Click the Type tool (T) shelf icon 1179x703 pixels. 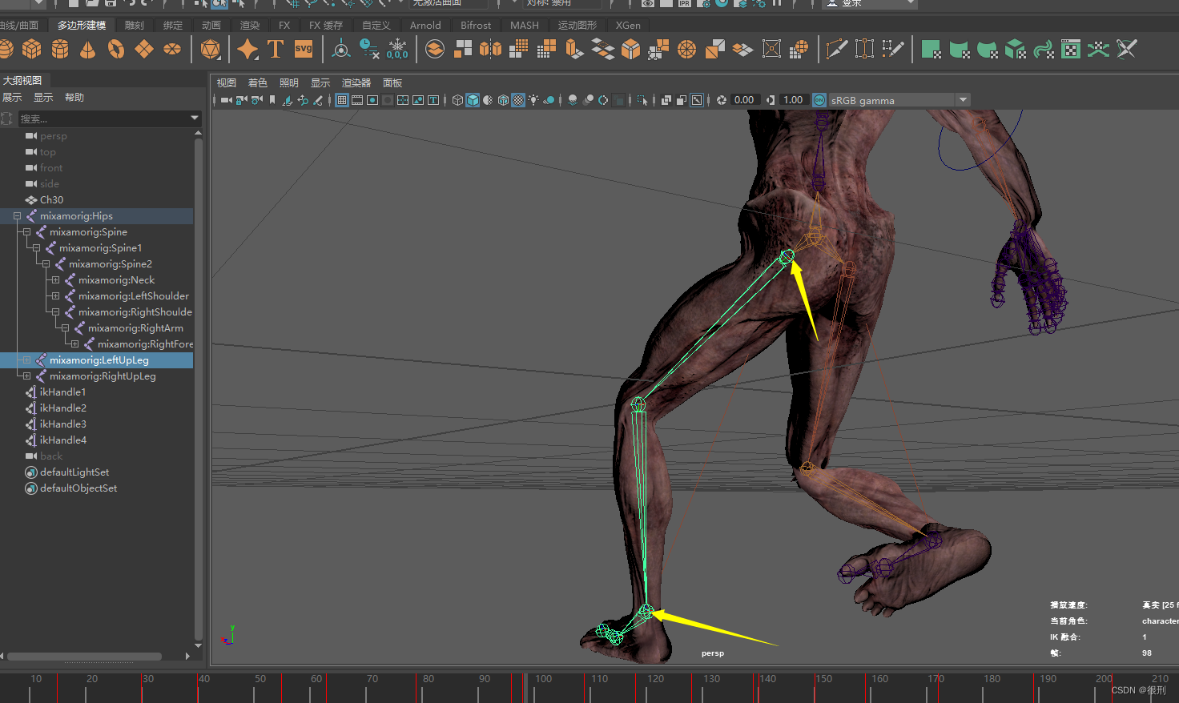tap(276, 49)
